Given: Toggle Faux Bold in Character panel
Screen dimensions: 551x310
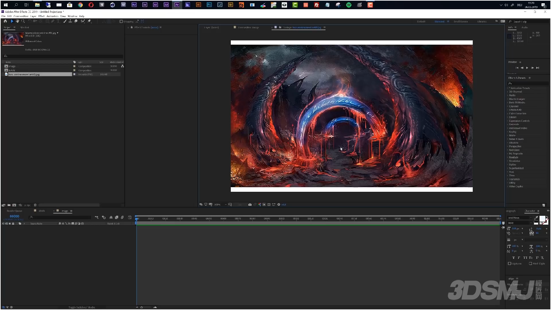Looking at the screenshot, I should click(x=514, y=258).
